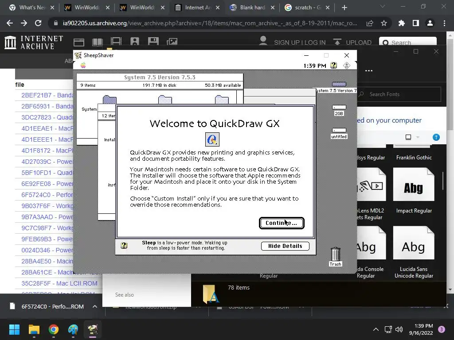Open the Windows Start menu
The width and height of the screenshot is (454, 340).
[14, 329]
